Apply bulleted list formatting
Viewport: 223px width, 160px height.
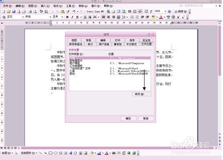(x=137, y=17)
